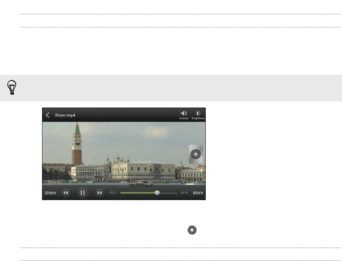
Task: Open the Volume control
Action: [184, 115]
